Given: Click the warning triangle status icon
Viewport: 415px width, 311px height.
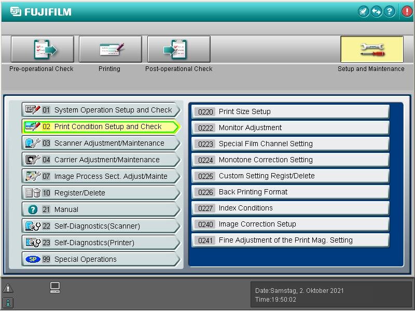Looking at the screenshot, I should (x=8, y=289).
